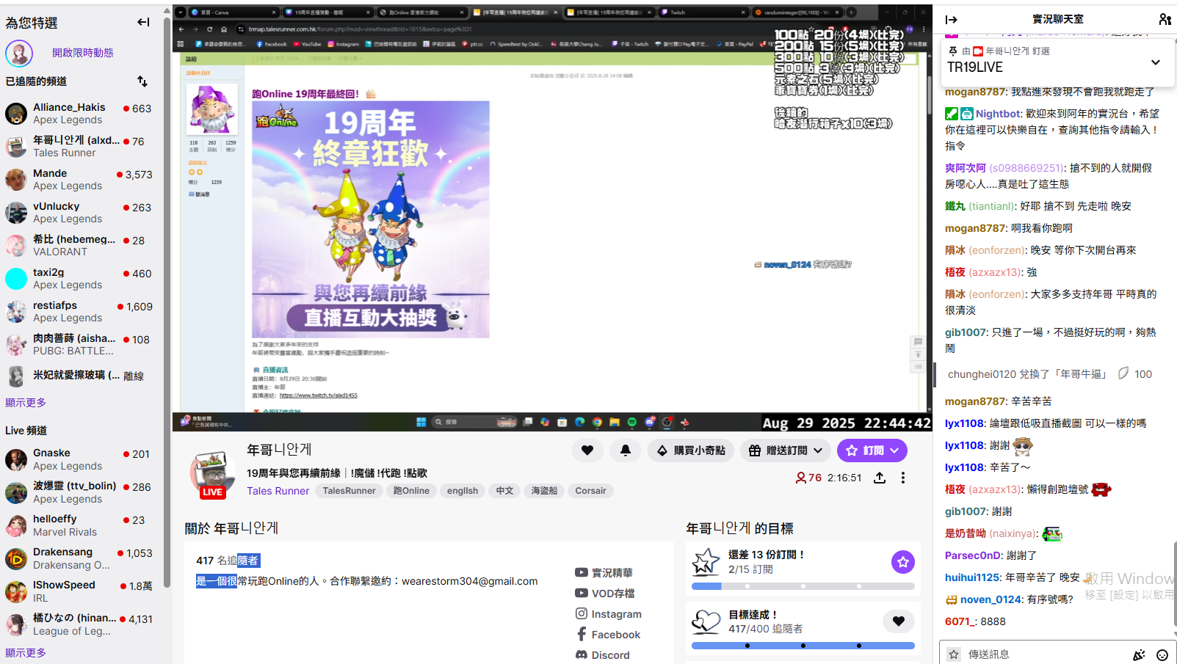This screenshot has width=1177, height=664.
Task: Toggle the notification bell for channel
Action: pyautogui.click(x=626, y=450)
